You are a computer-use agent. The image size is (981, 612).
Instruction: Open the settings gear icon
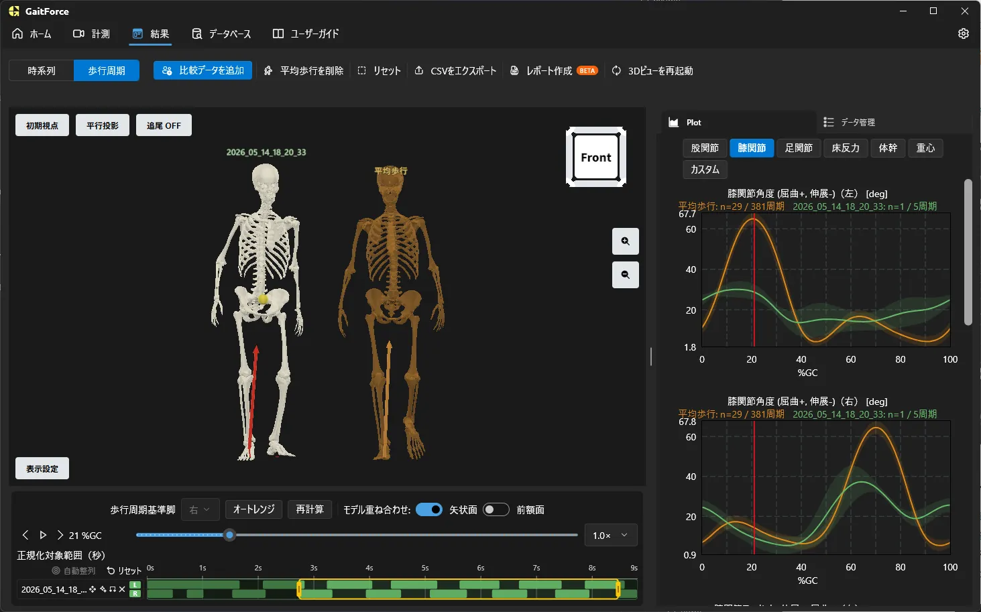click(x=964, y=34)
